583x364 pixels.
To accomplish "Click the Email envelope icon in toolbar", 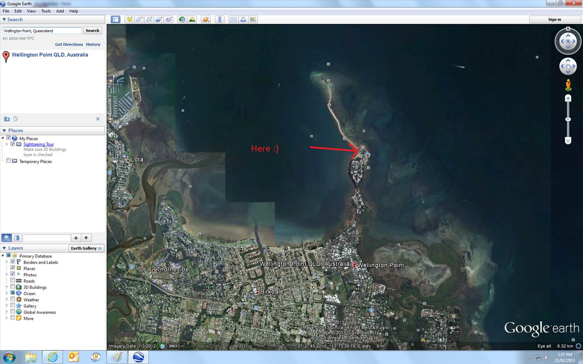I will coord(233,20).
